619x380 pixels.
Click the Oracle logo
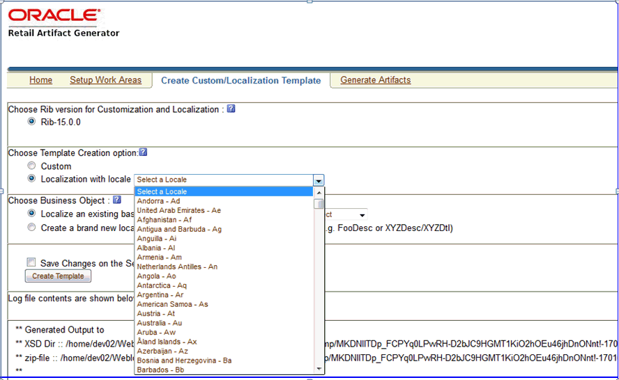[54, 15]
